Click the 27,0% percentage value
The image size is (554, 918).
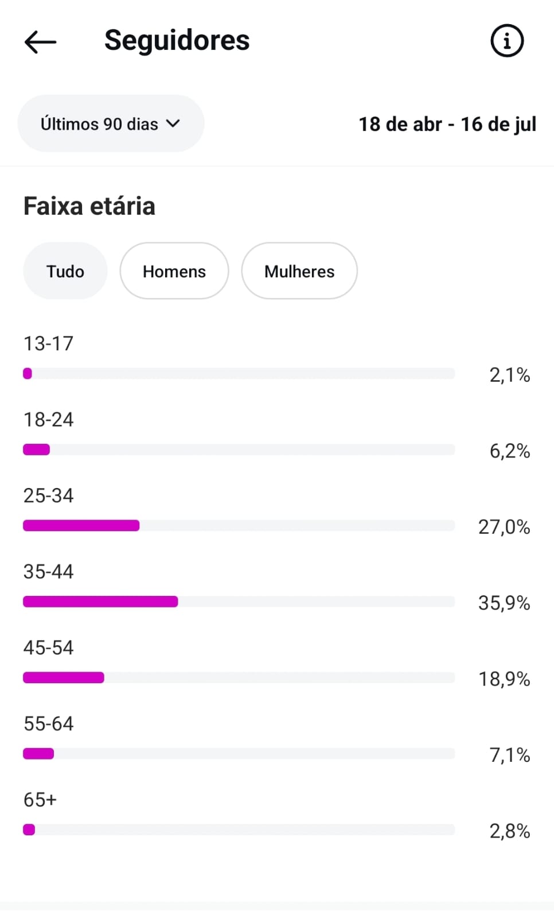504,527
